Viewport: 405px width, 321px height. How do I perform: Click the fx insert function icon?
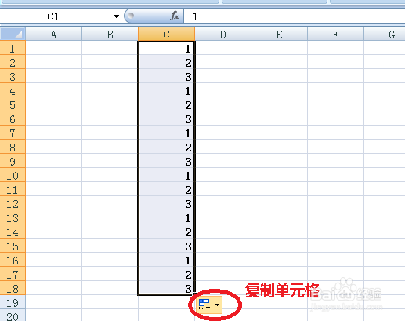pyautogui.click(x=175, y=16)
